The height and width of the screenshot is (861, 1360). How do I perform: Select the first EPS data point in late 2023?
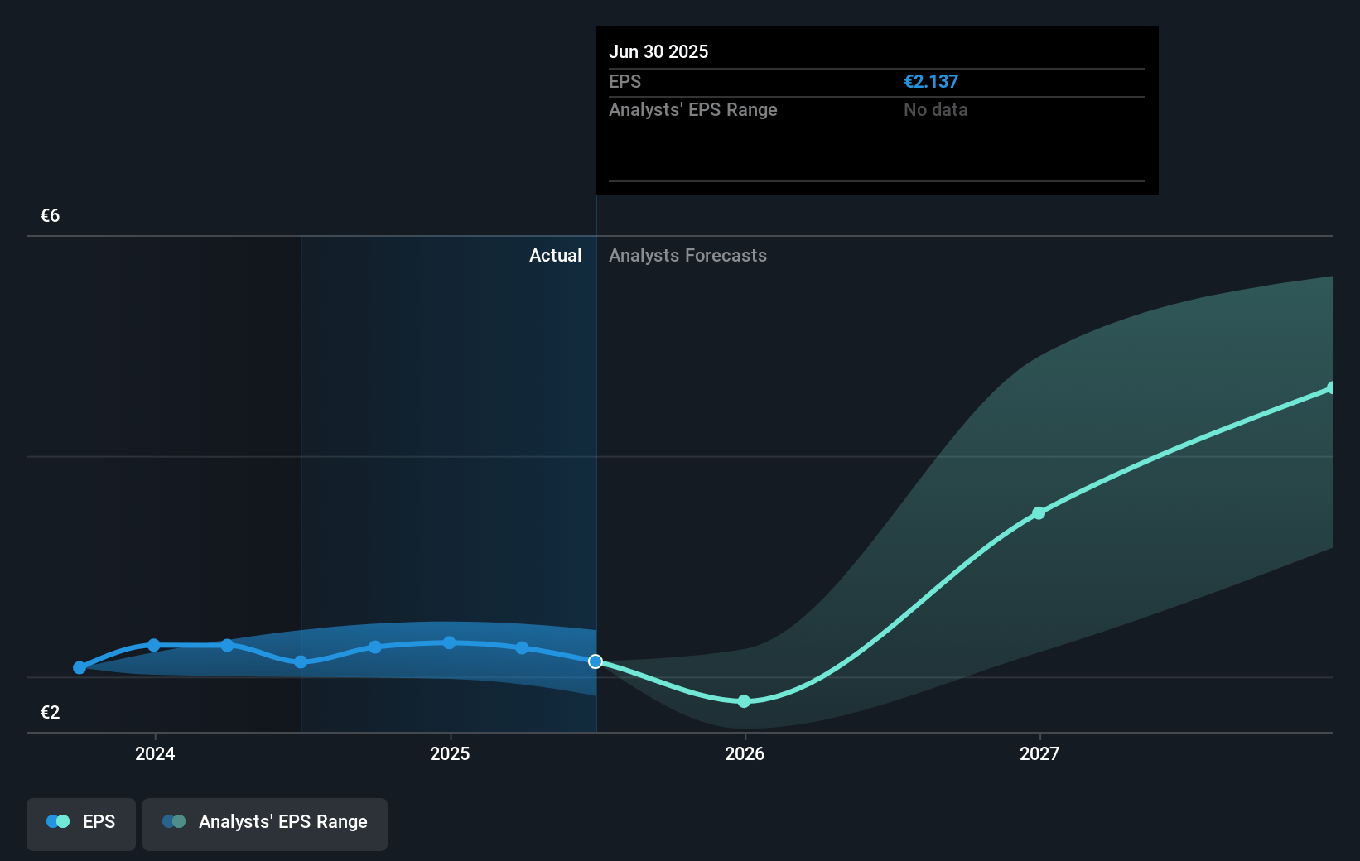point(80,667)
